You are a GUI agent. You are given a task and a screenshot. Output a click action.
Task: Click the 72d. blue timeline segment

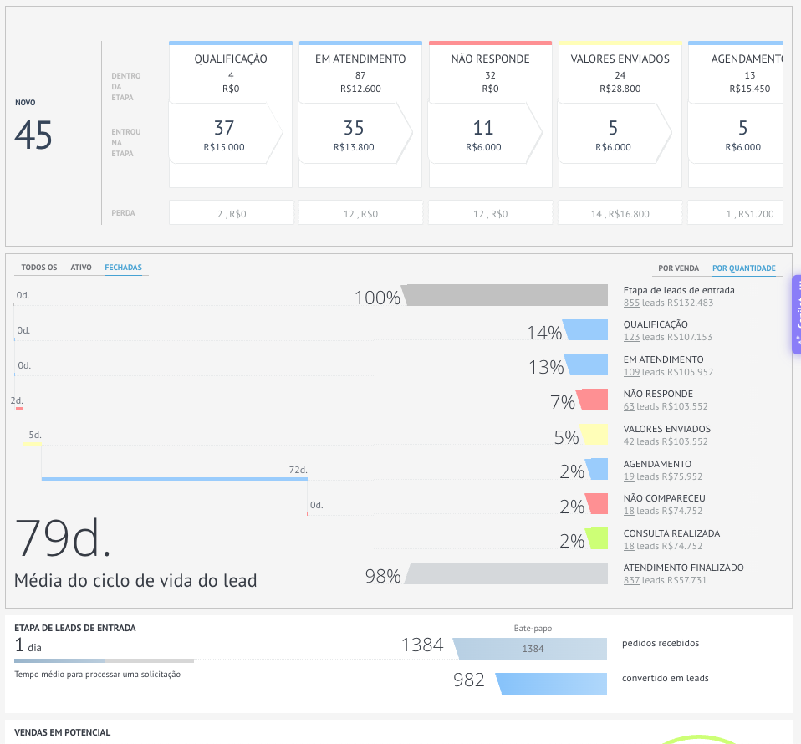[x=175, y=479]
